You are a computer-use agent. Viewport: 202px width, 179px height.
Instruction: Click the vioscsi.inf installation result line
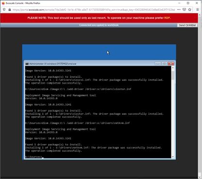94,80
